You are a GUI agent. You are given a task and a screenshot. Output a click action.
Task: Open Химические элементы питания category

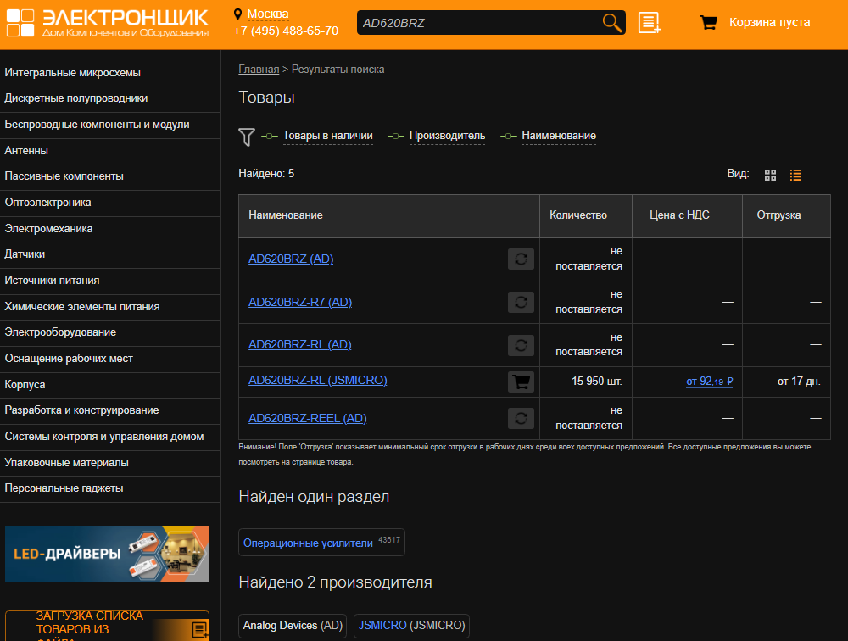pyautogui.click(x=110, y=307)
